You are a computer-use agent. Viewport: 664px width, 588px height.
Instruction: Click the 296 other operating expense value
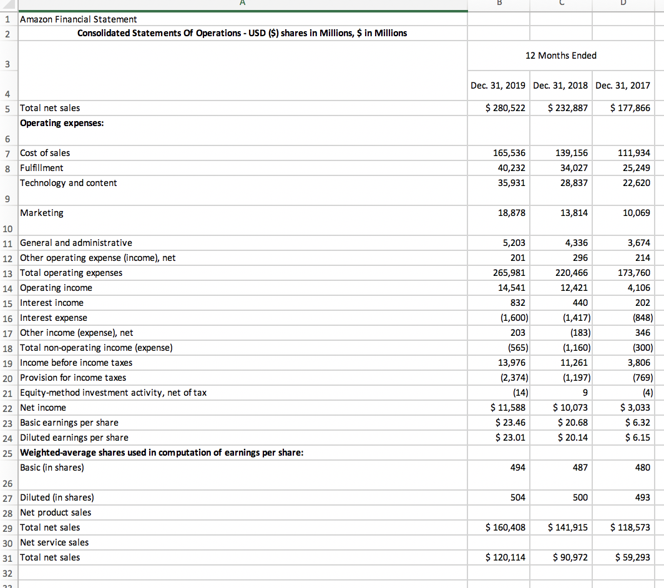[580, 258]
